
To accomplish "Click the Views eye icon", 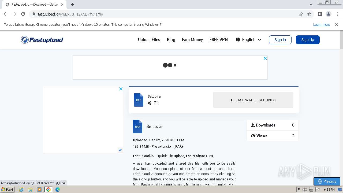I will click(253, 136).
